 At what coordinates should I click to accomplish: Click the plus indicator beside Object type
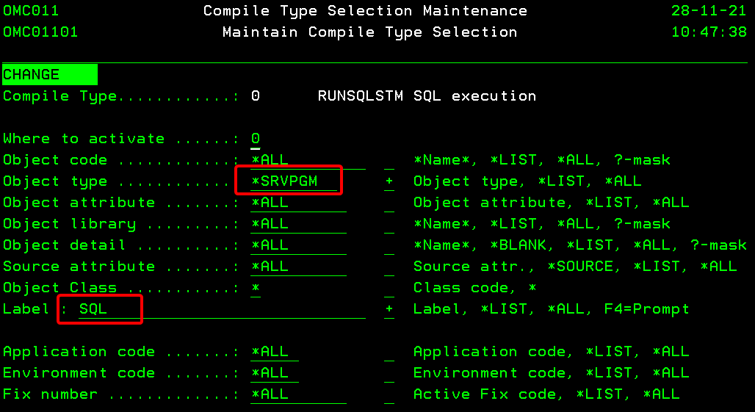point(389,181)
